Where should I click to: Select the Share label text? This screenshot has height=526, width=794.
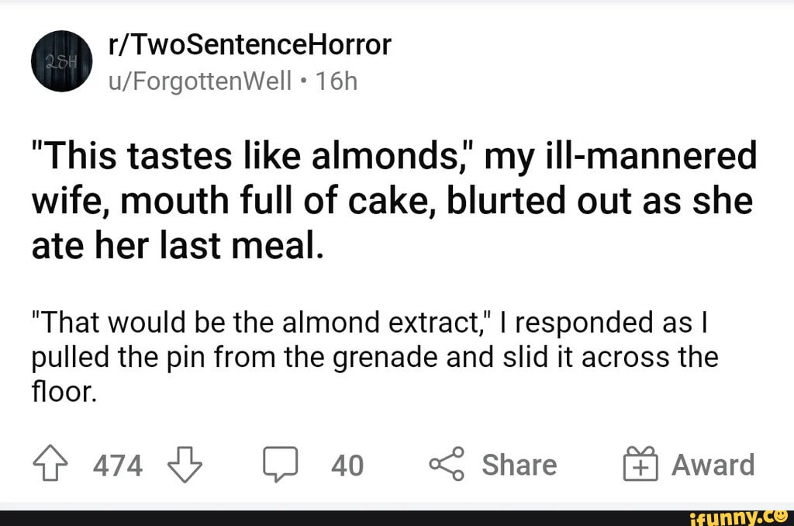518,465
